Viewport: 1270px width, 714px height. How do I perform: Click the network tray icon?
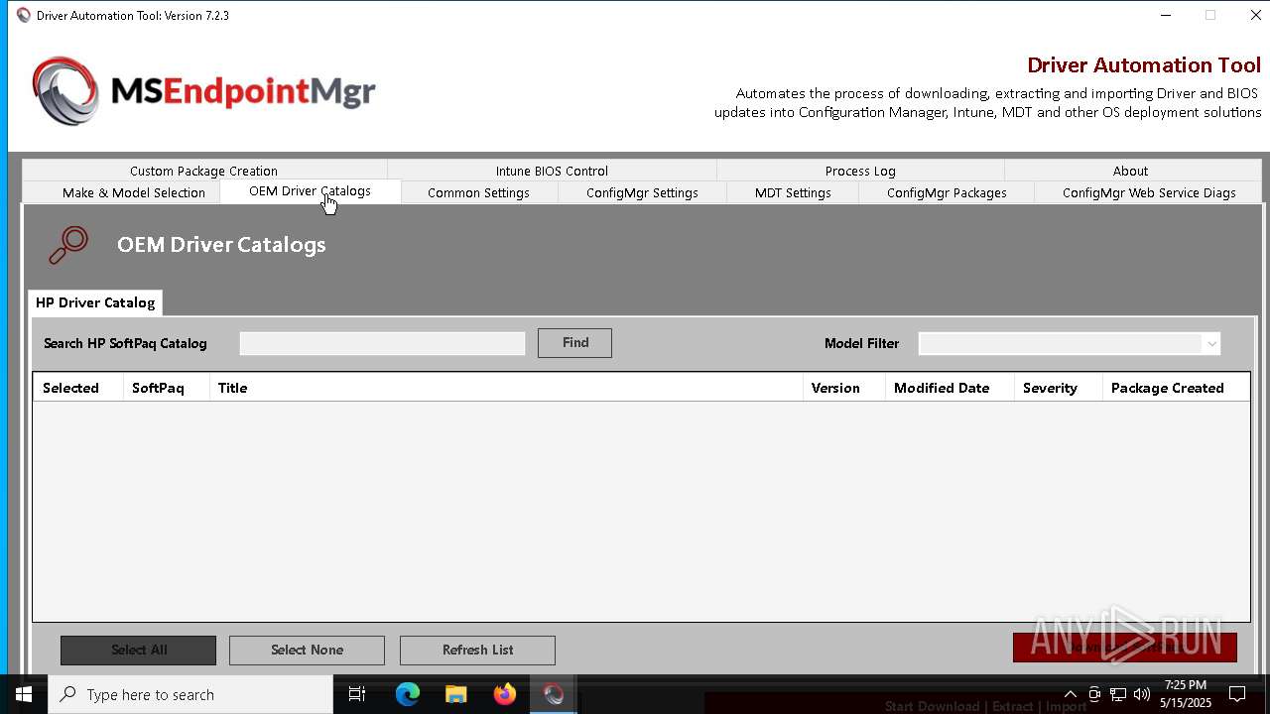(1118, 694)
